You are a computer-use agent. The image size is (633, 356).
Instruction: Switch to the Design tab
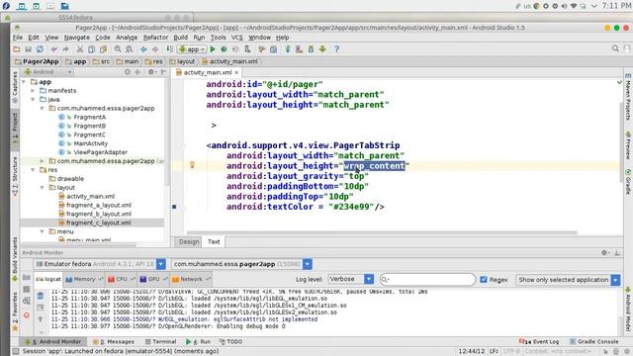click(x=189, y=241)
